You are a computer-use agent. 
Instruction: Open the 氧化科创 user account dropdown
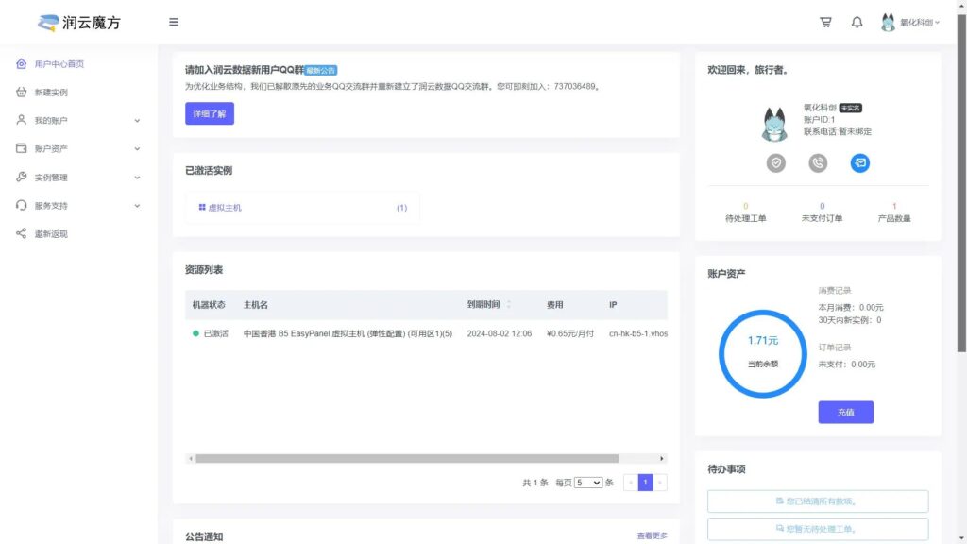coord(910,23)
